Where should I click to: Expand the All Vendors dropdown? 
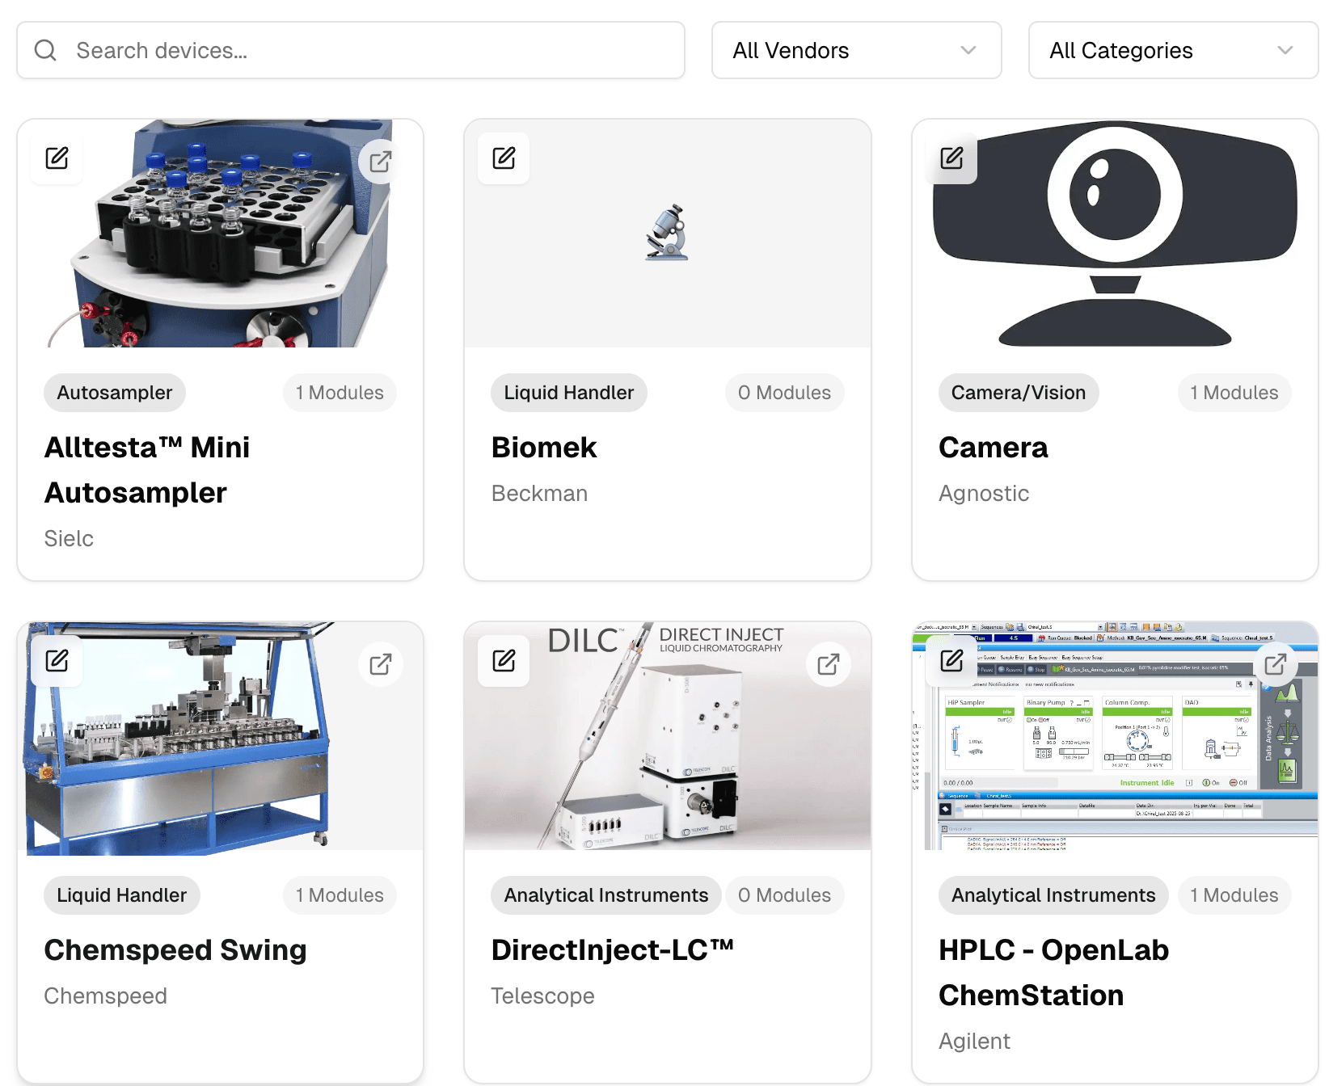click(x=856, y=50)
